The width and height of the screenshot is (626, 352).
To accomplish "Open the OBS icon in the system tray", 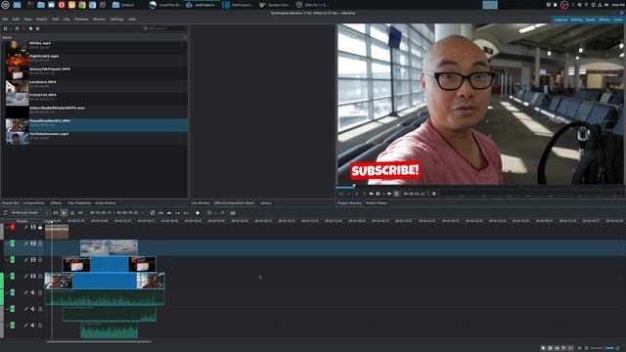I will click(x=563, y=5).
